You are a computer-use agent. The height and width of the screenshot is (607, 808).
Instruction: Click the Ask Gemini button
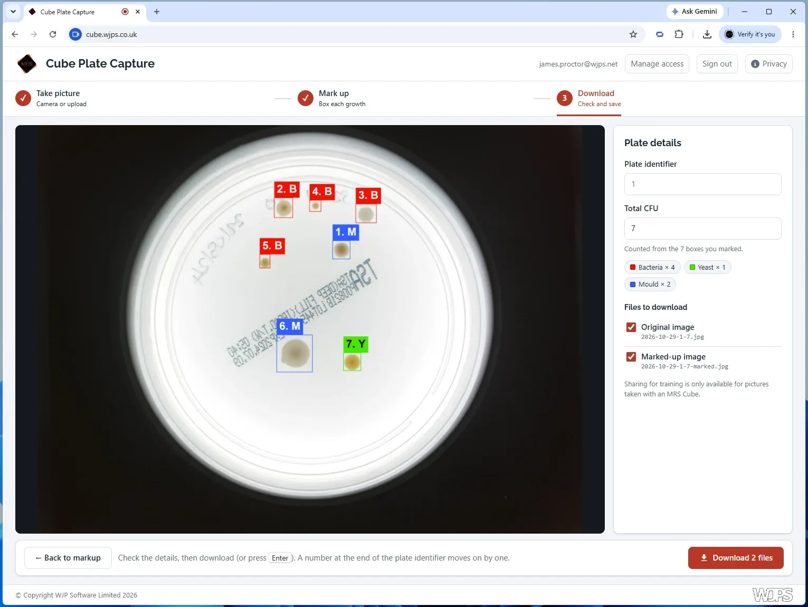[x=695, y=12]
